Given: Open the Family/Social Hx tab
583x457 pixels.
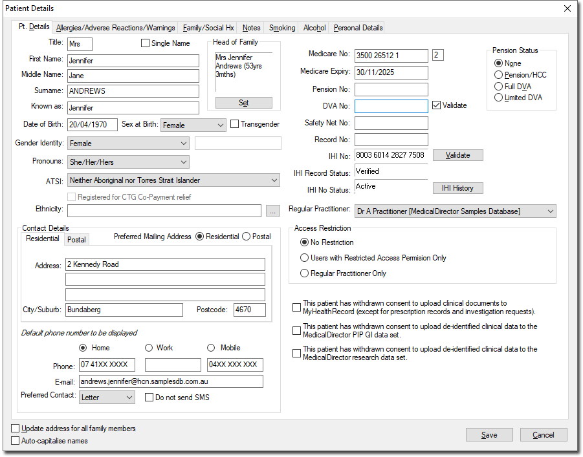Looking at the screenshot, I should coord(208,28).
